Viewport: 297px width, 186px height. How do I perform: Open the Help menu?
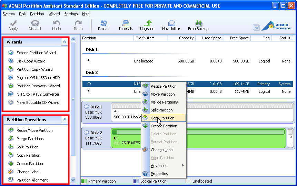(x=86, y=14)
